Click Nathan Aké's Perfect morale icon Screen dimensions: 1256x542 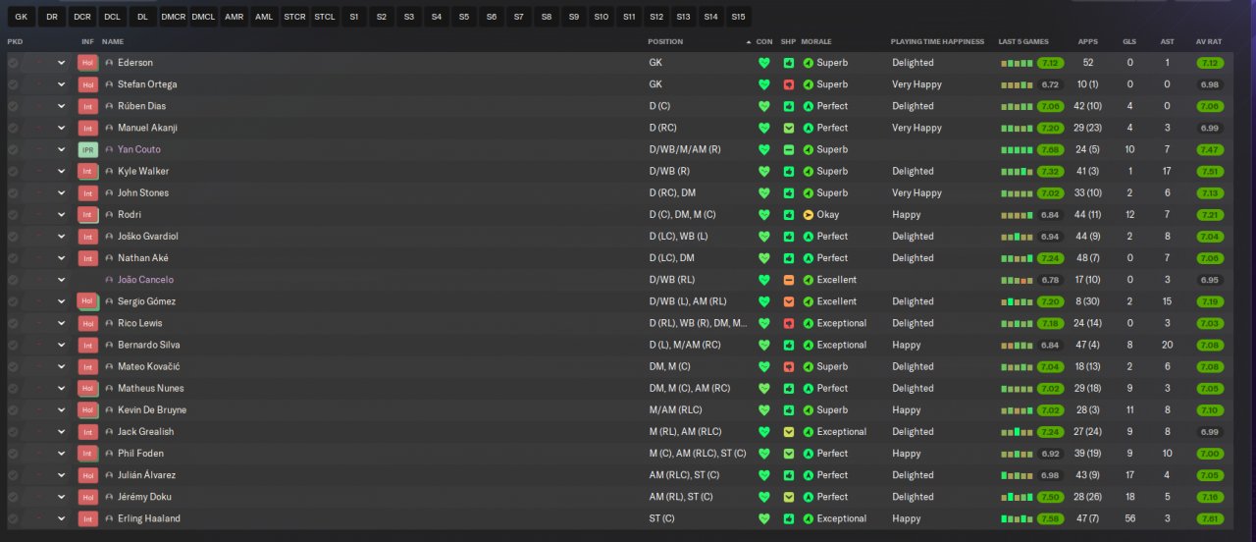pos(809,258)
